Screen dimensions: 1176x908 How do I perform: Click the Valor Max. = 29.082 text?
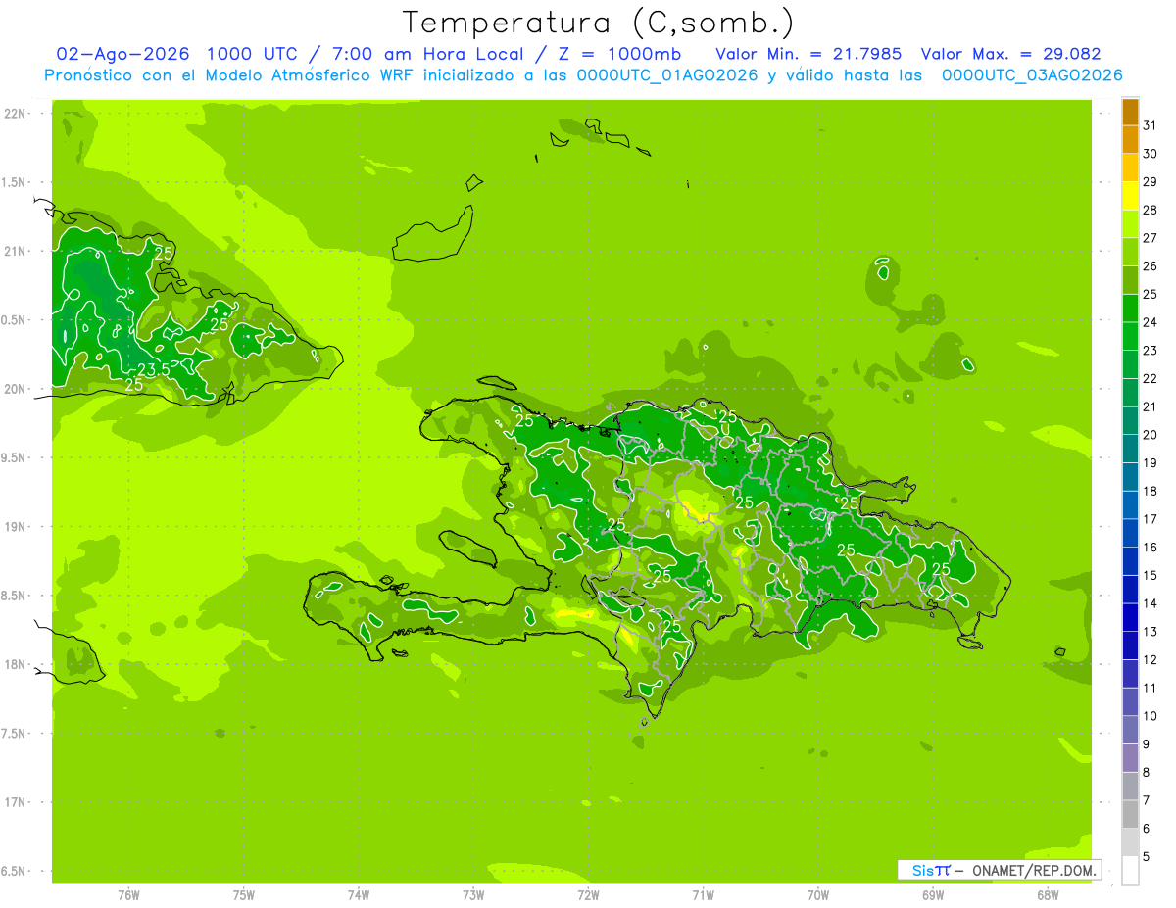[1011, 54]
